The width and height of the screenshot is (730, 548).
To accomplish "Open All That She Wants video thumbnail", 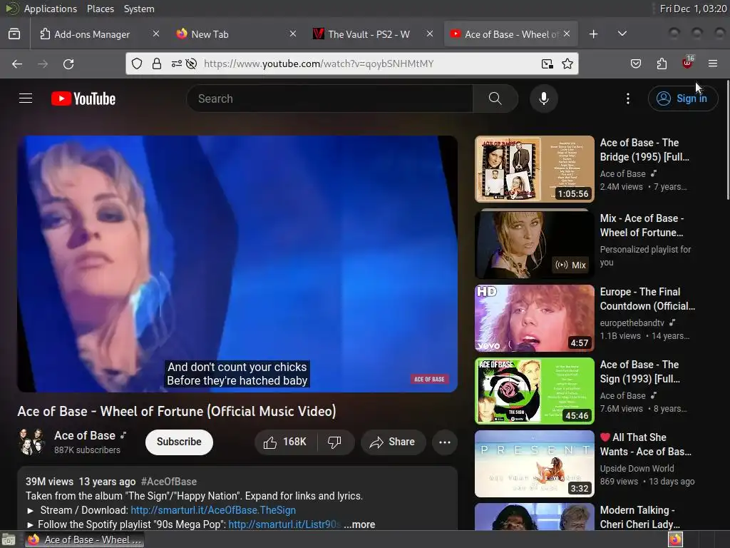I will pos(535,463).
